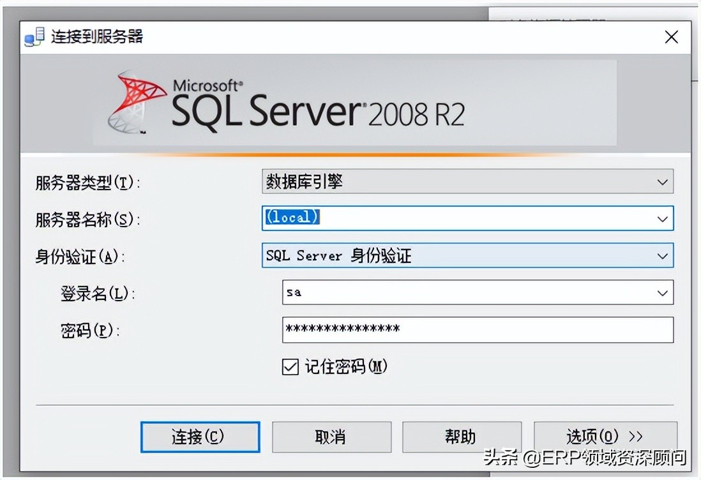
Task: Uncheck the 记住密码 checkbox
Action: (x=291, y=366)
